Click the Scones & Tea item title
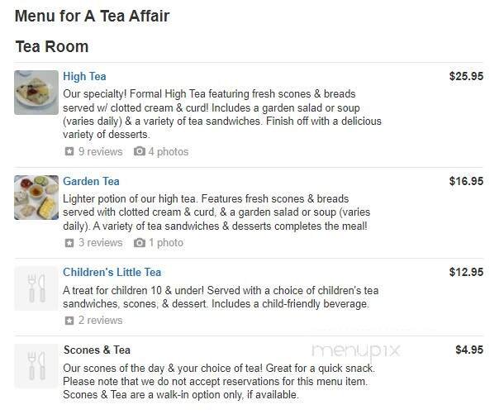Viewport: 504px width, 419px height. click(97, 350)
